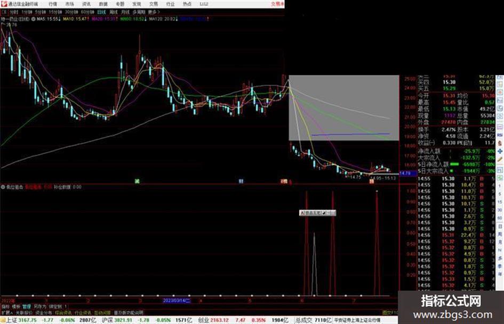The width and height of the screenshot is (504, 324).
Task: Click the 另存为 button at bottom
Action: [x=40, y=306]
